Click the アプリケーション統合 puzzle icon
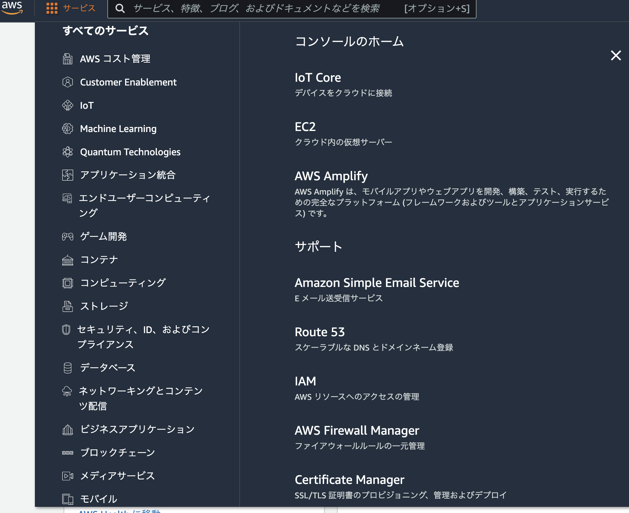 tap(68, 175)
